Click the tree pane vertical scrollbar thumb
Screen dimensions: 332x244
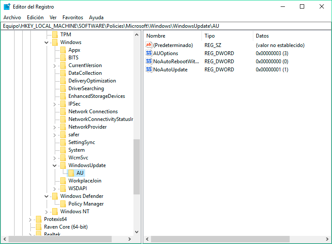(x=137, y=167)
